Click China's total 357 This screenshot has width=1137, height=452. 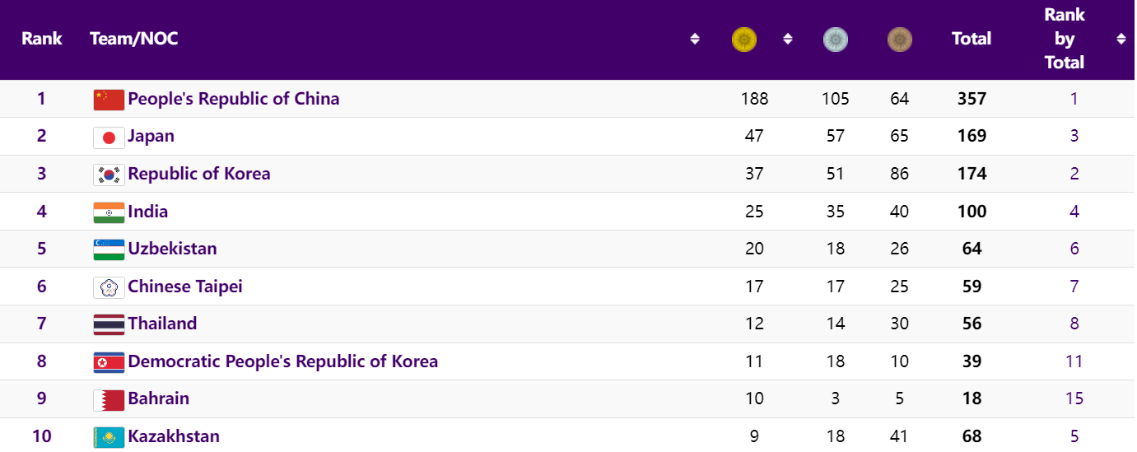(972, 99)
